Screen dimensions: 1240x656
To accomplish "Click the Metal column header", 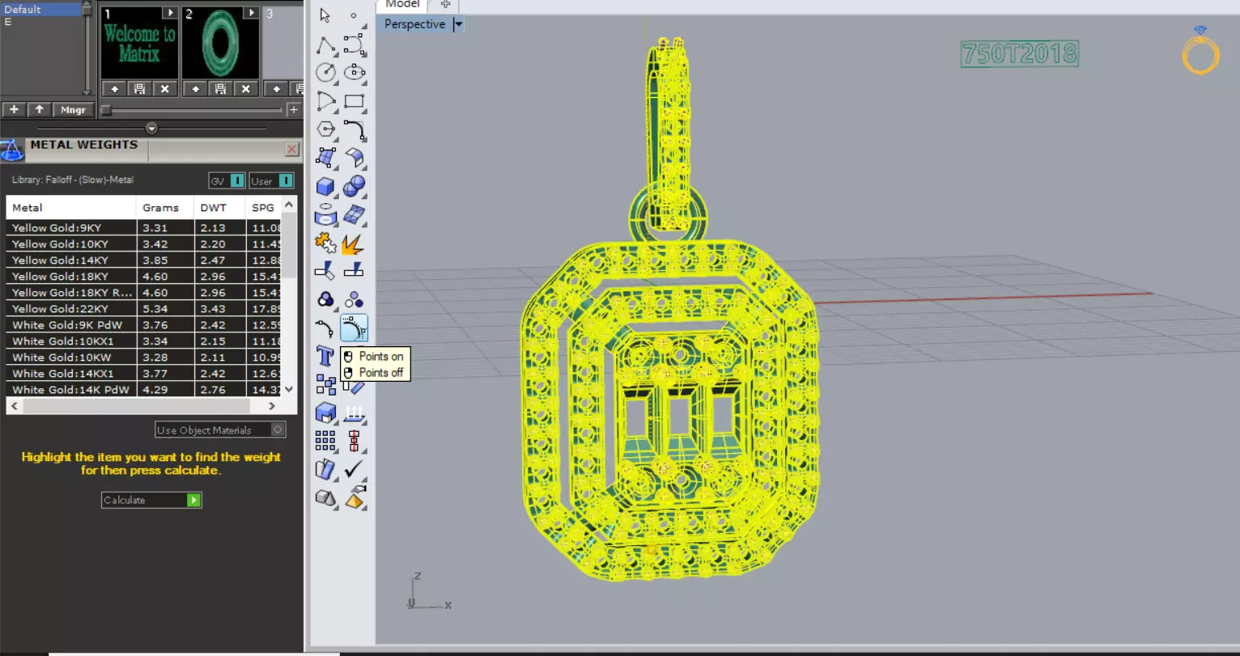I will click(70, 208).
